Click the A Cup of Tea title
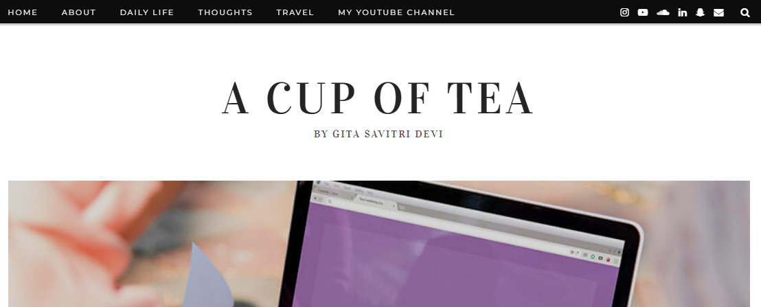This screenshot has height=307, width=761. (x=378, y=98)
